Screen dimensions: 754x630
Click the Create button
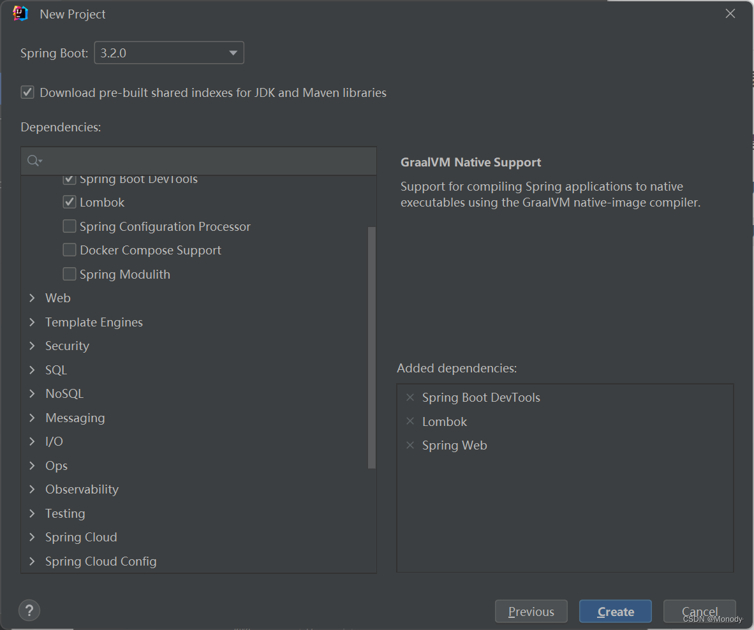(616, 612)
